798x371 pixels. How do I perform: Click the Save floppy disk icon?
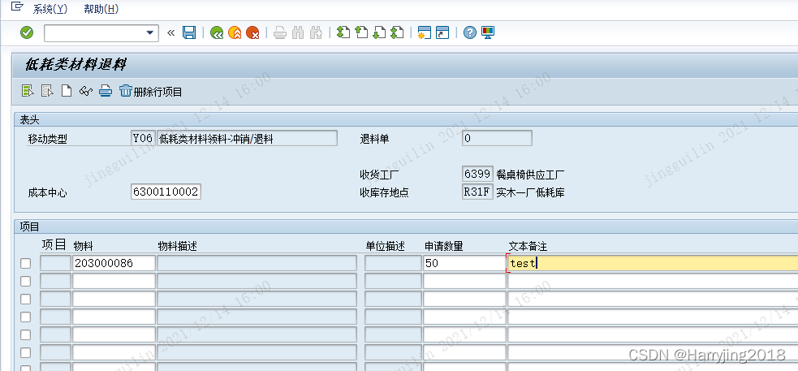point(189,33)
